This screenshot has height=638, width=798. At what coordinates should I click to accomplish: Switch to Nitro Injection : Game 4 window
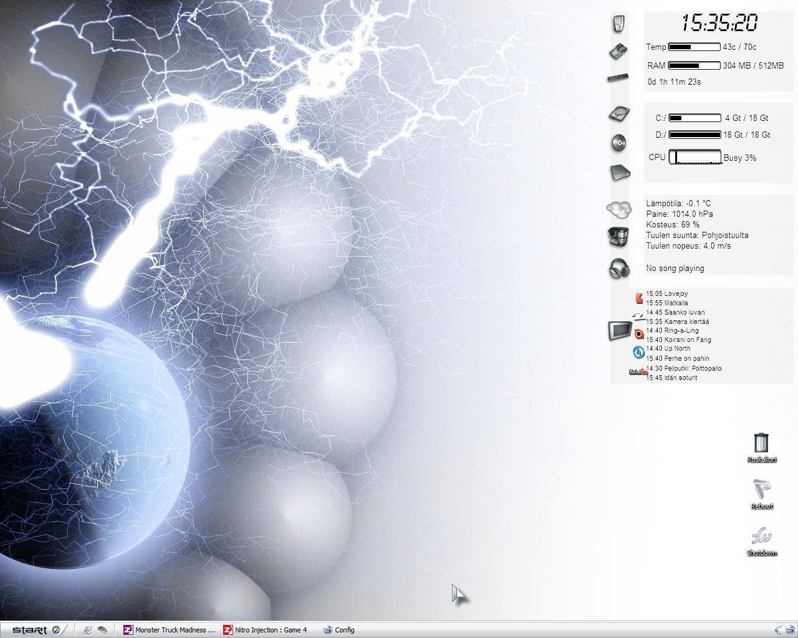click(x=266, y=630)
